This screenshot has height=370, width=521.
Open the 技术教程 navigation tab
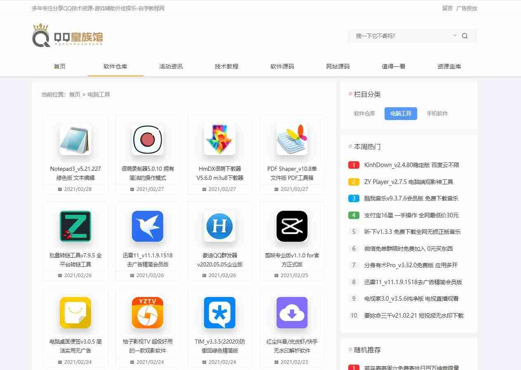click(x=226, y=66)
